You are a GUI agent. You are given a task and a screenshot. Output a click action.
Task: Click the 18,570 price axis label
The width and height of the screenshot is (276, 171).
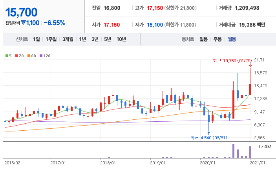261,73
